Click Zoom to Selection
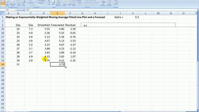Image resolution: width=199 pixels, height=112 pixels. pos(58,3)
